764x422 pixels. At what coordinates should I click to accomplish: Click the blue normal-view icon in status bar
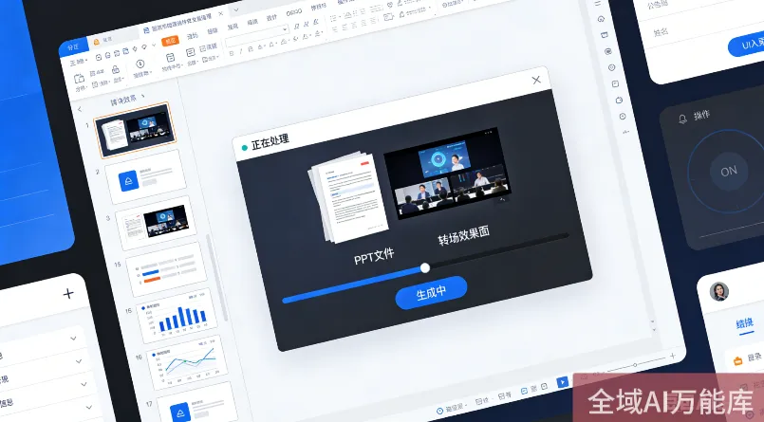[524, 391]
